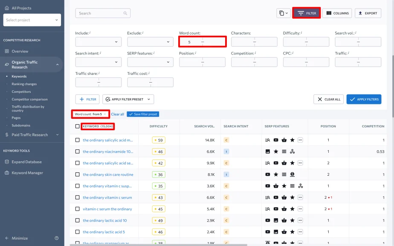Click the star SERP feature icon on first row
Screen dimensions: 394x246
[292, 140]
